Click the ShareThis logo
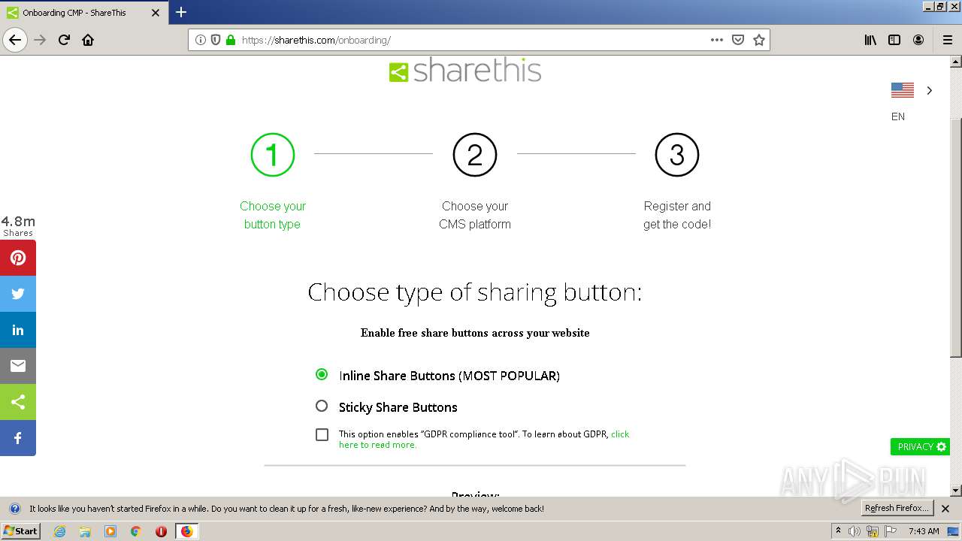 coord(465,71)
